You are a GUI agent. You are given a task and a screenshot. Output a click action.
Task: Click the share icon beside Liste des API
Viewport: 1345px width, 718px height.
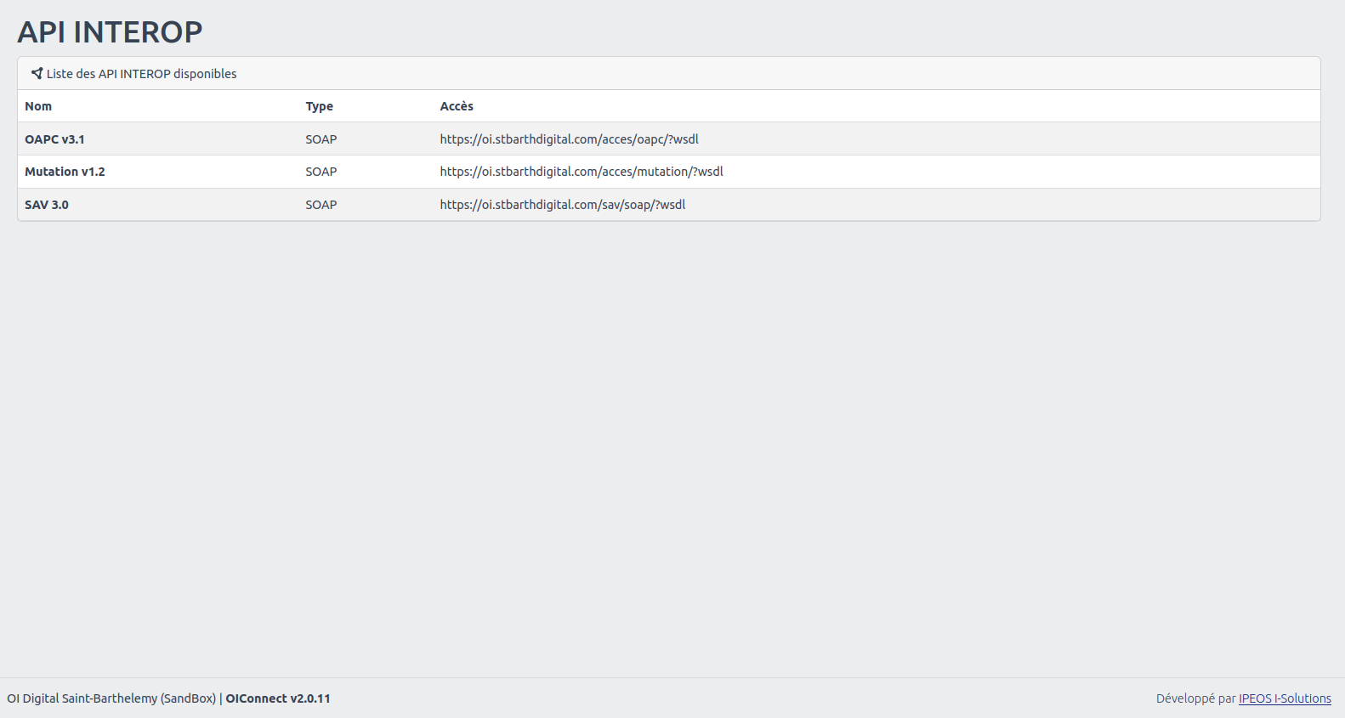point(37,73)
